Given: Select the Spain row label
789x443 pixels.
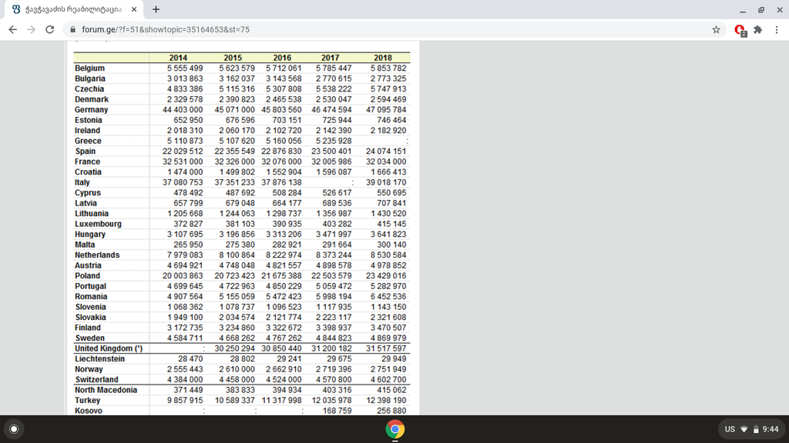Looking at the screenshot, I should pyautogui.click(x=85, y=152).
